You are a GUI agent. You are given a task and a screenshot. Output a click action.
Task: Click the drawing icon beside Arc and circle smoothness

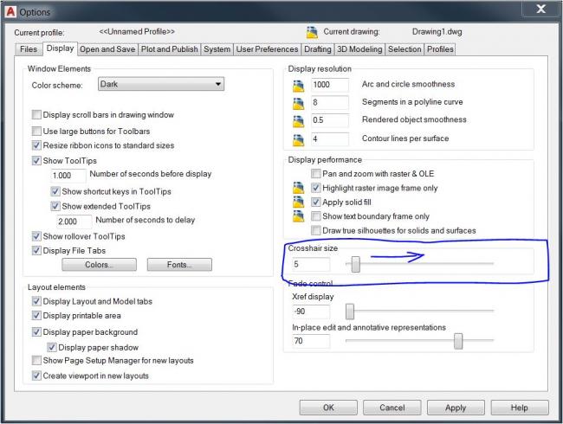point(300,85)
